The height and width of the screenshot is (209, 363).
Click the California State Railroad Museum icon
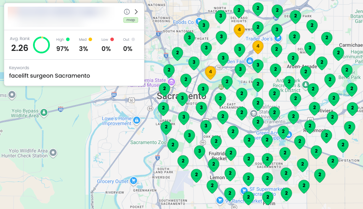click(171, 82)
